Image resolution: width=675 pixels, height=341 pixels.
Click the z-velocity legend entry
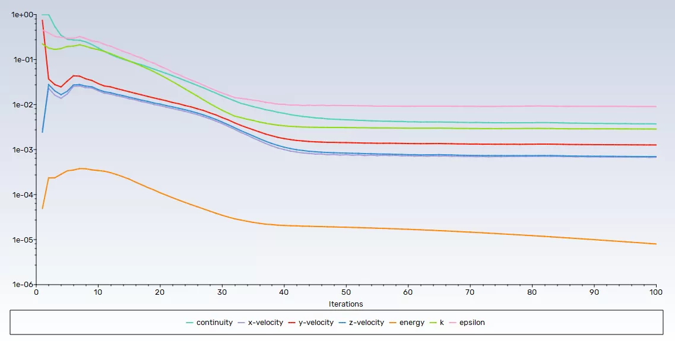pos(361,323)
